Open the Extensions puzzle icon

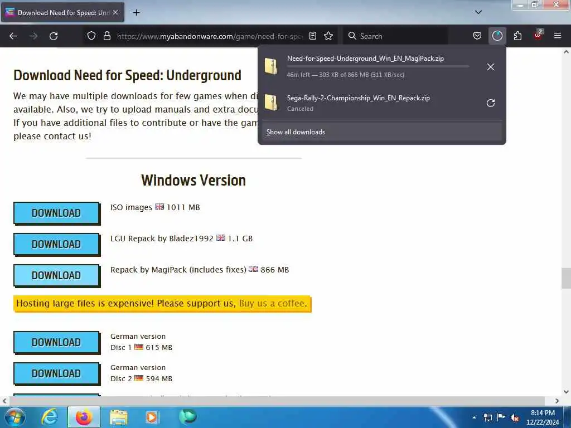(x=517, y=36)
